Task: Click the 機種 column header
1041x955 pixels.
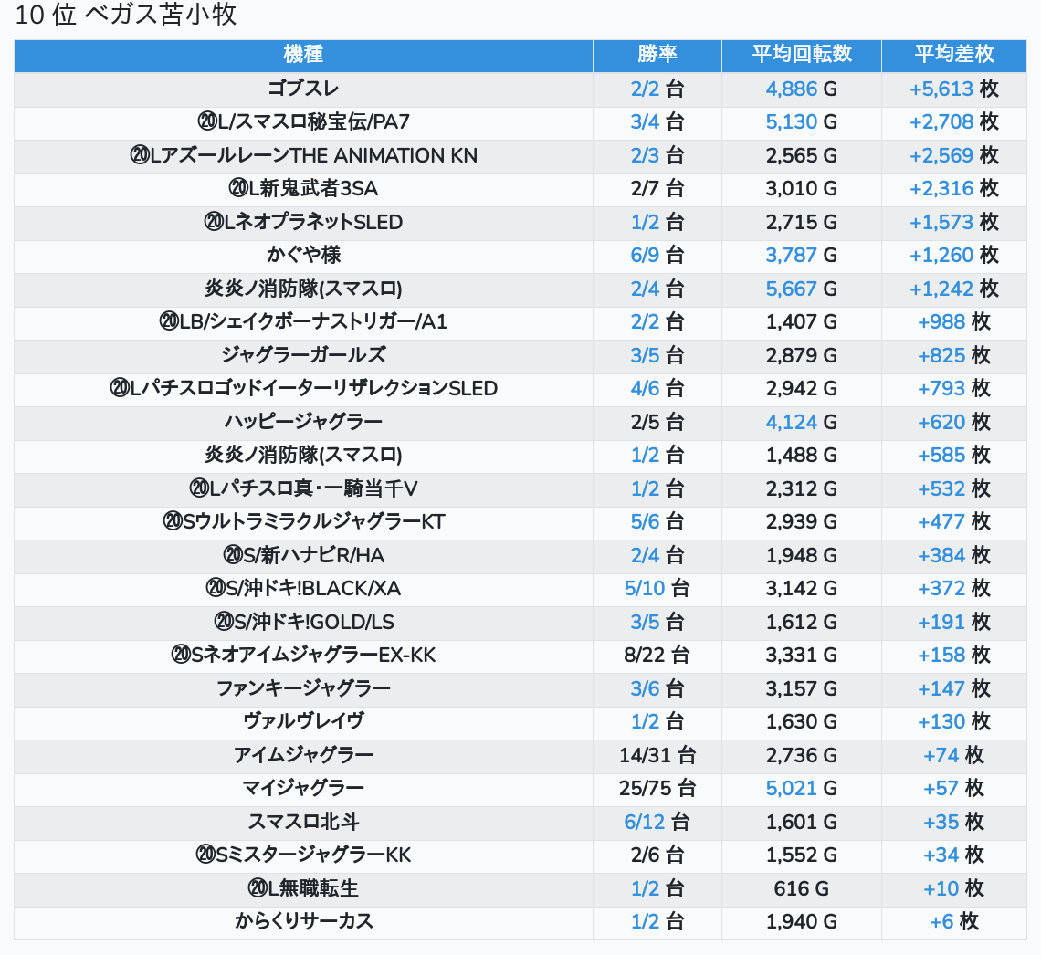Action: tap(303, 55)
